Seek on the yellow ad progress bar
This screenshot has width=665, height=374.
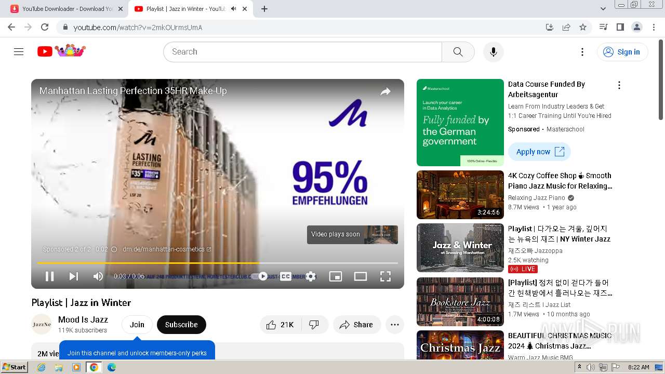pos(217,263)
